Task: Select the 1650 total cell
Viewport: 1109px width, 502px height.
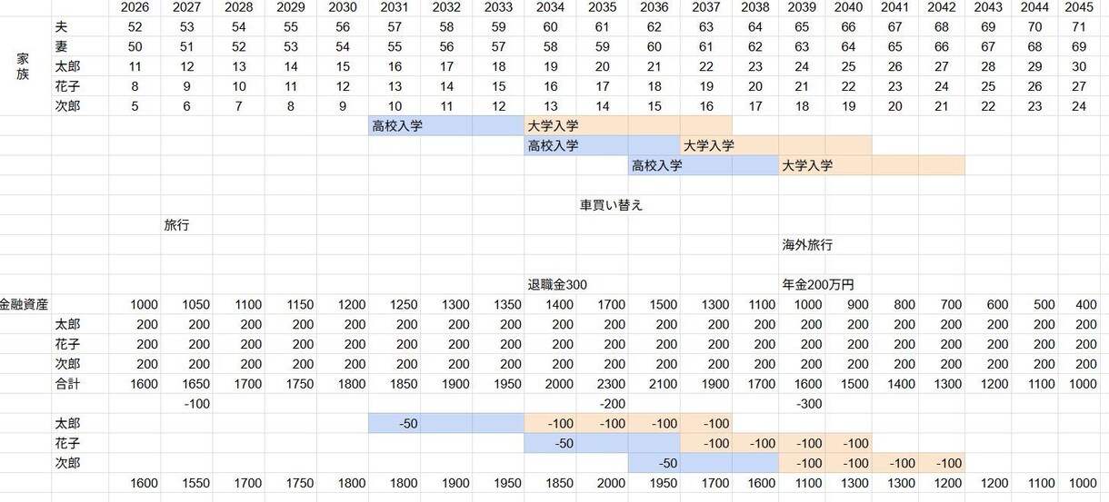Action: [x=195, y=385]
